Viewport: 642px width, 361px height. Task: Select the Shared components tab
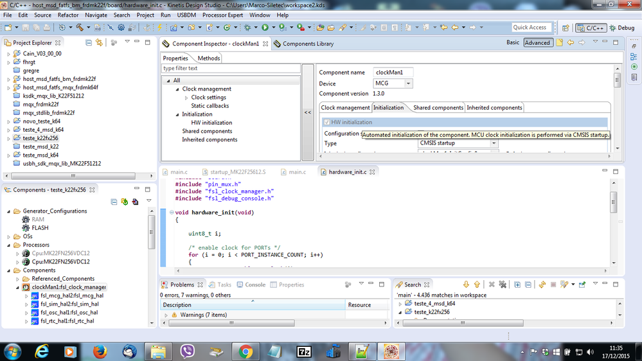pyautogui.click(x=438, y=108)
